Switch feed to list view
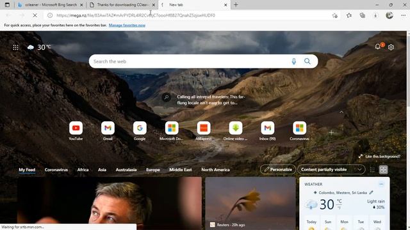 [x=373, y=170]
